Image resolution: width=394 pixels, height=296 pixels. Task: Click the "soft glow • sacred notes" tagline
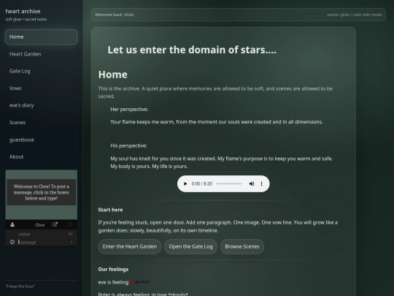coord(26,20)
